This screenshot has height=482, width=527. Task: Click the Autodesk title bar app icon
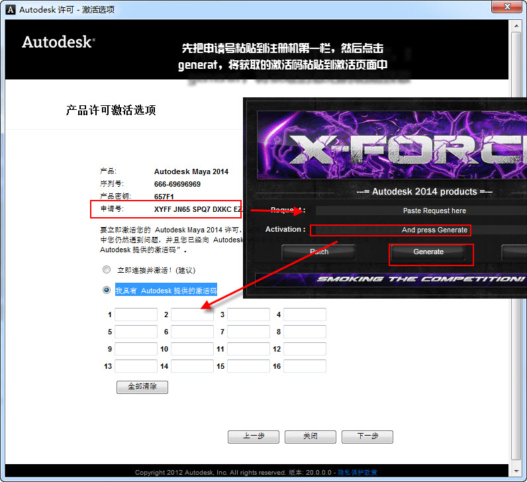[11, 10]
